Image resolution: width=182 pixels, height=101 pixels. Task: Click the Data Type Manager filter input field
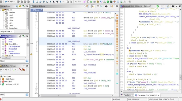coord(15,95)
